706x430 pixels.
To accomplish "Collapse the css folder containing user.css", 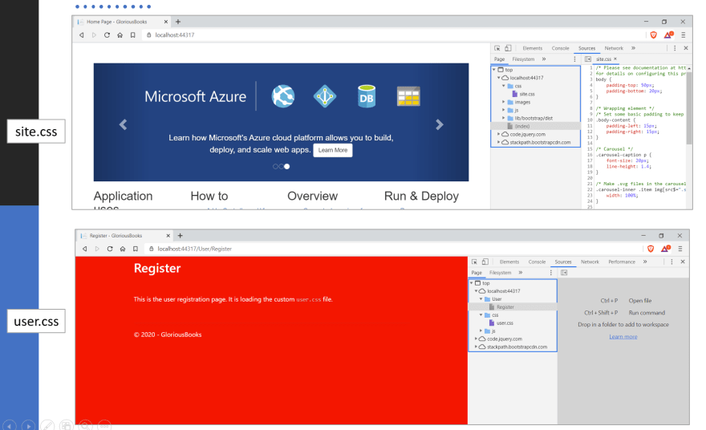I will tap(481, 315).
